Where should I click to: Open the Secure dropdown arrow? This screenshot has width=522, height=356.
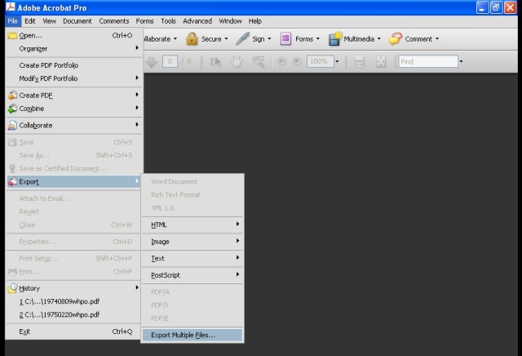pyautogui.click(x=226, y=38)
